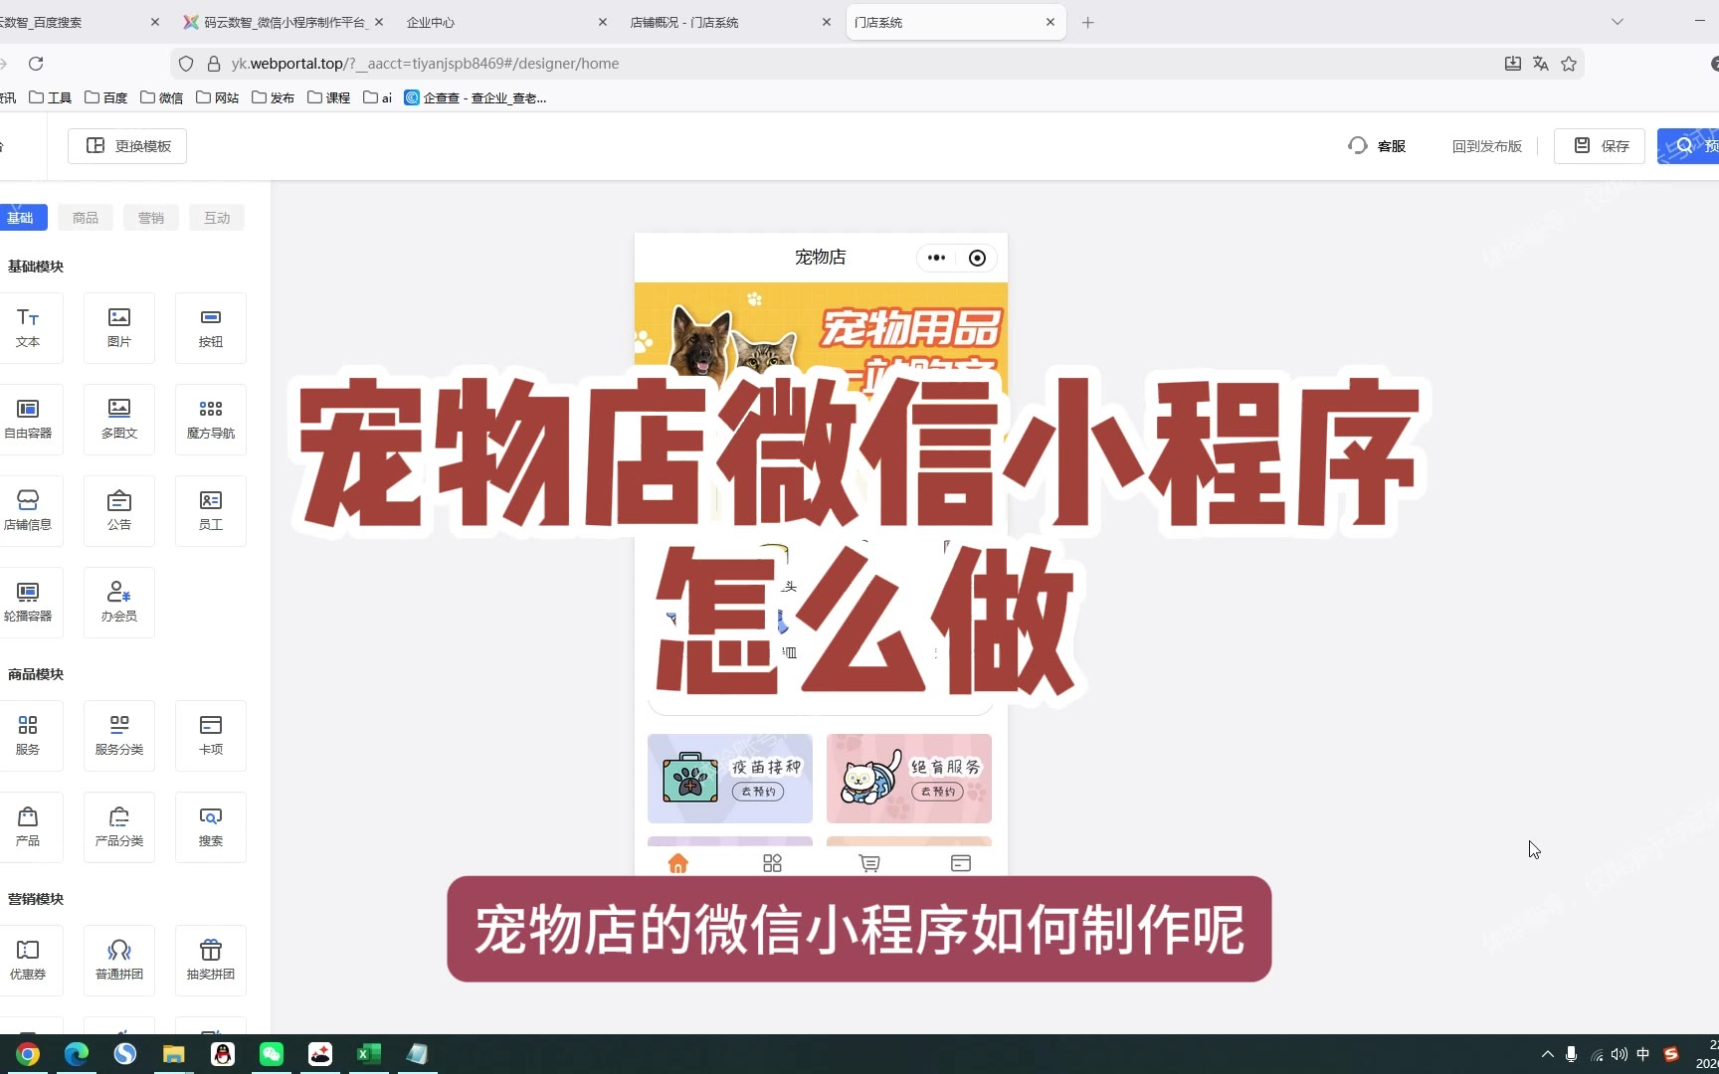Switch to the 营销 module tab
Image resolution: width=1719 pixels, height=1074 pixels.
click(151, 218)
